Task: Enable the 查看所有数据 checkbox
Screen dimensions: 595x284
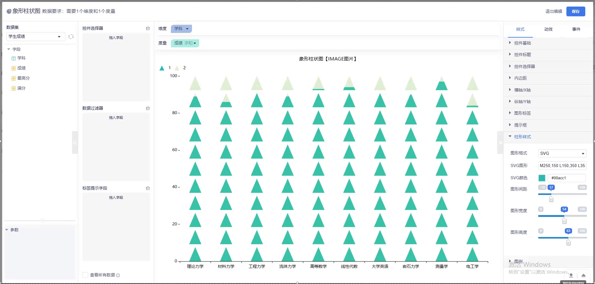Action: pyautogui.click(x=85, y=275)
